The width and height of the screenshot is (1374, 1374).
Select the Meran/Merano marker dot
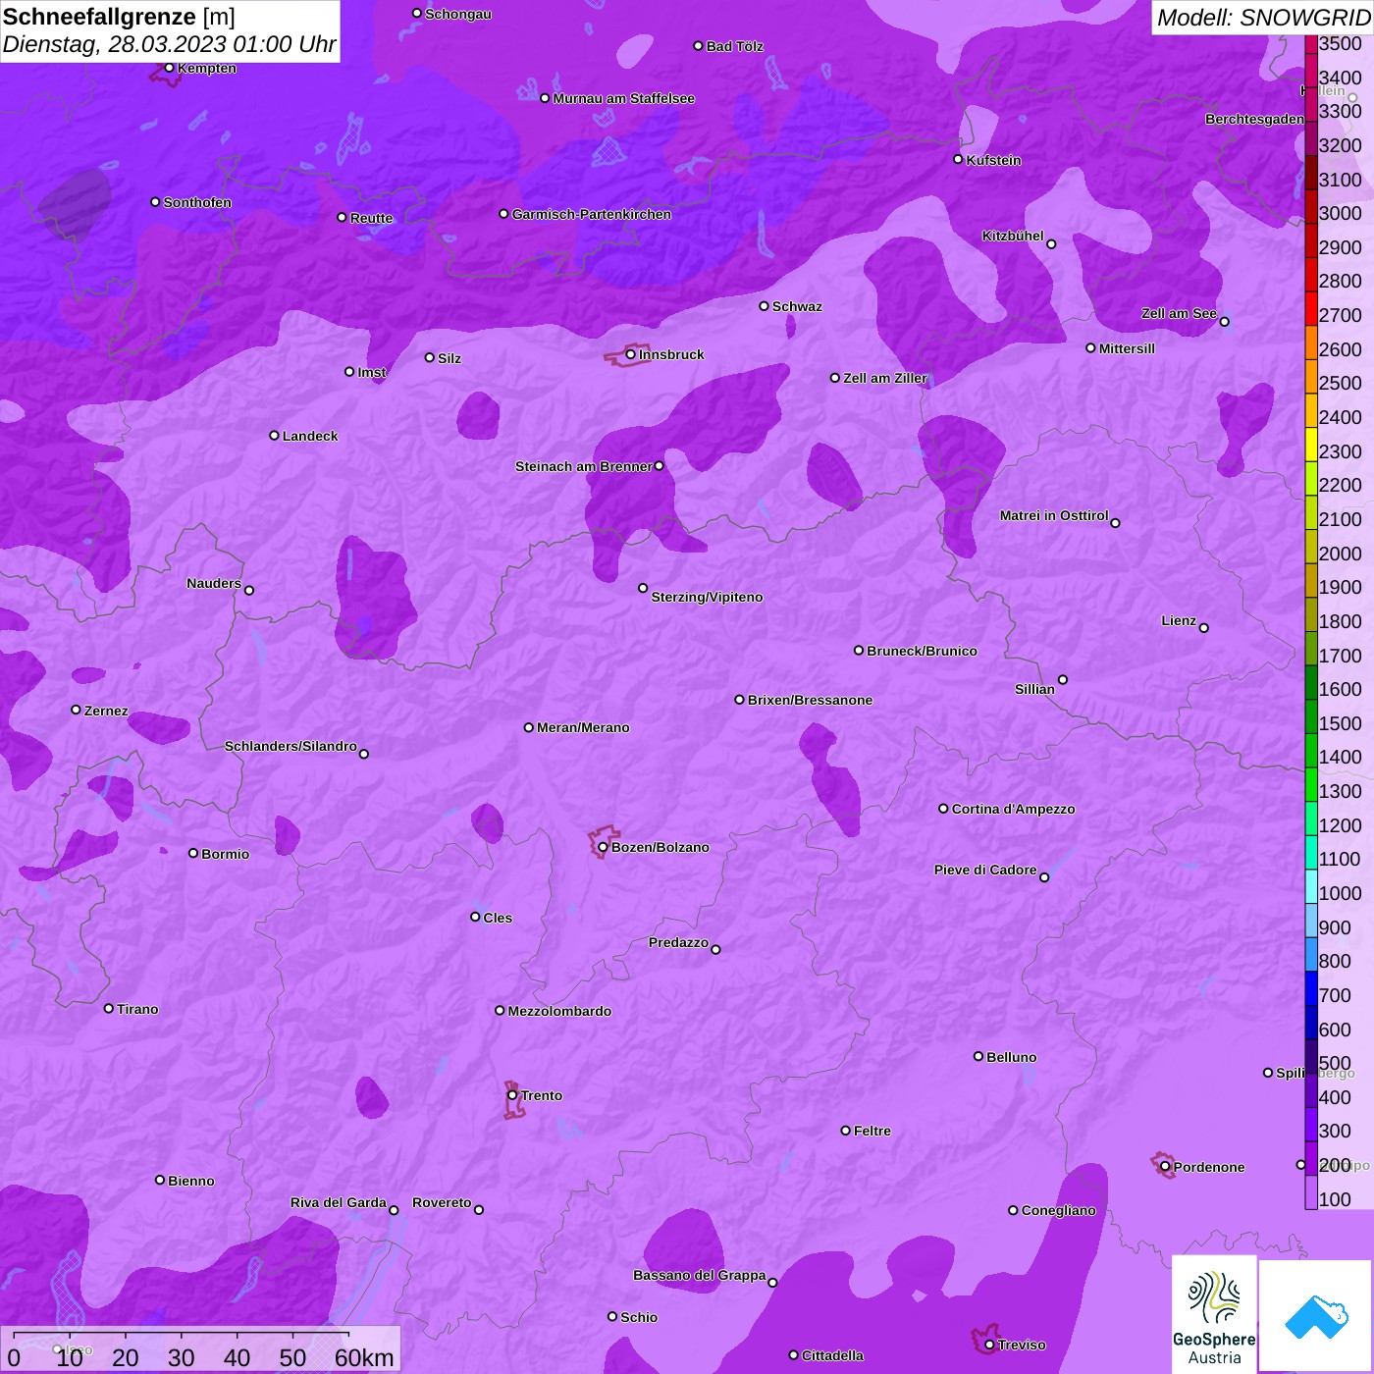pos(529,728)
